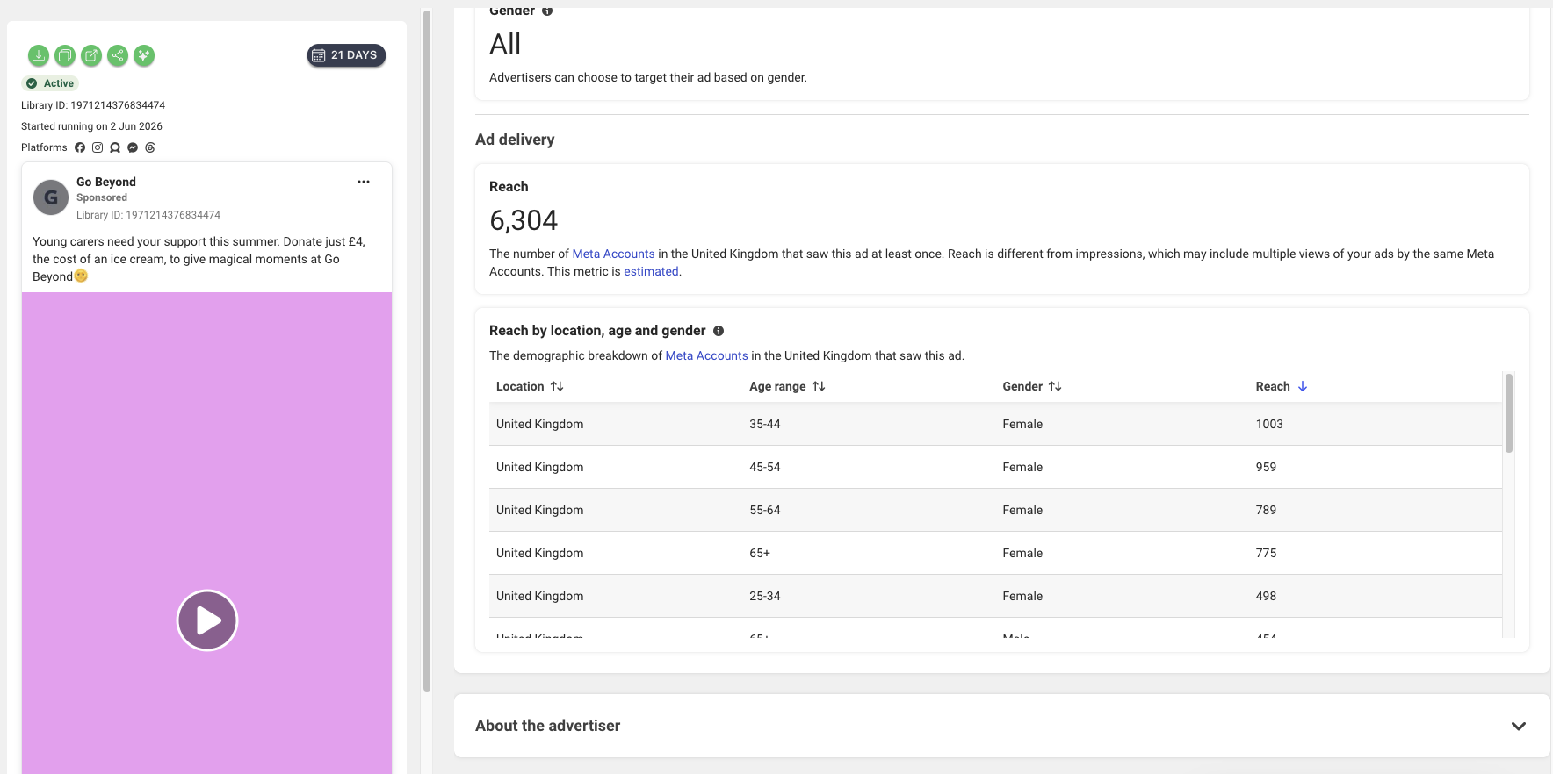Click the Threads platform icon
The width and height of the screenshot is (1553, 774).
click(x=150, y=147)
